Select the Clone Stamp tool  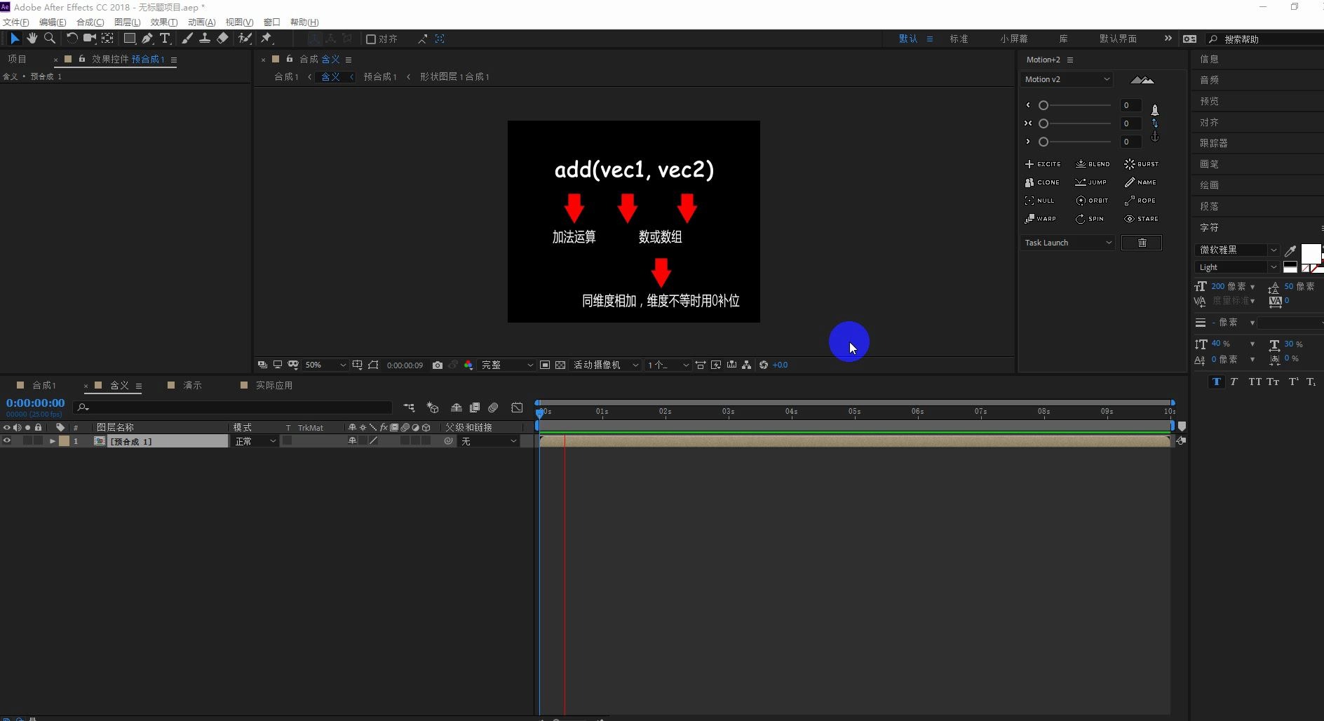point(205,39)
